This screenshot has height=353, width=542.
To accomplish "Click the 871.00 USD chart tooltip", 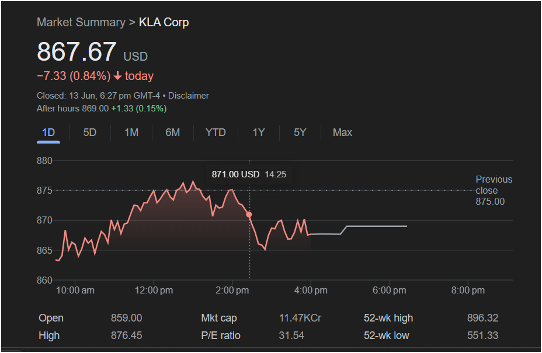I will [249, 174].
